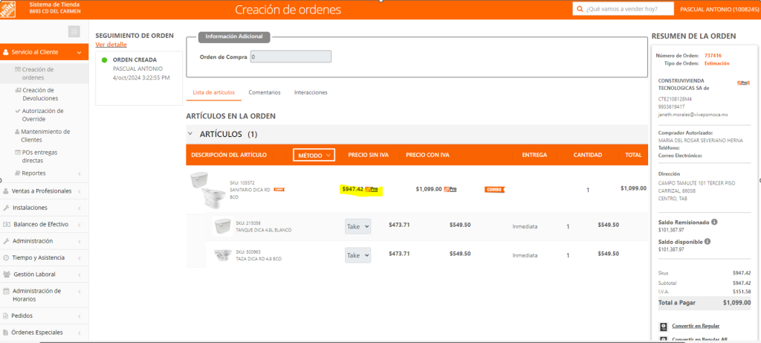Open Autorización de Override menu item
This screenshot has width=761, height=343.
click(42, 115)
